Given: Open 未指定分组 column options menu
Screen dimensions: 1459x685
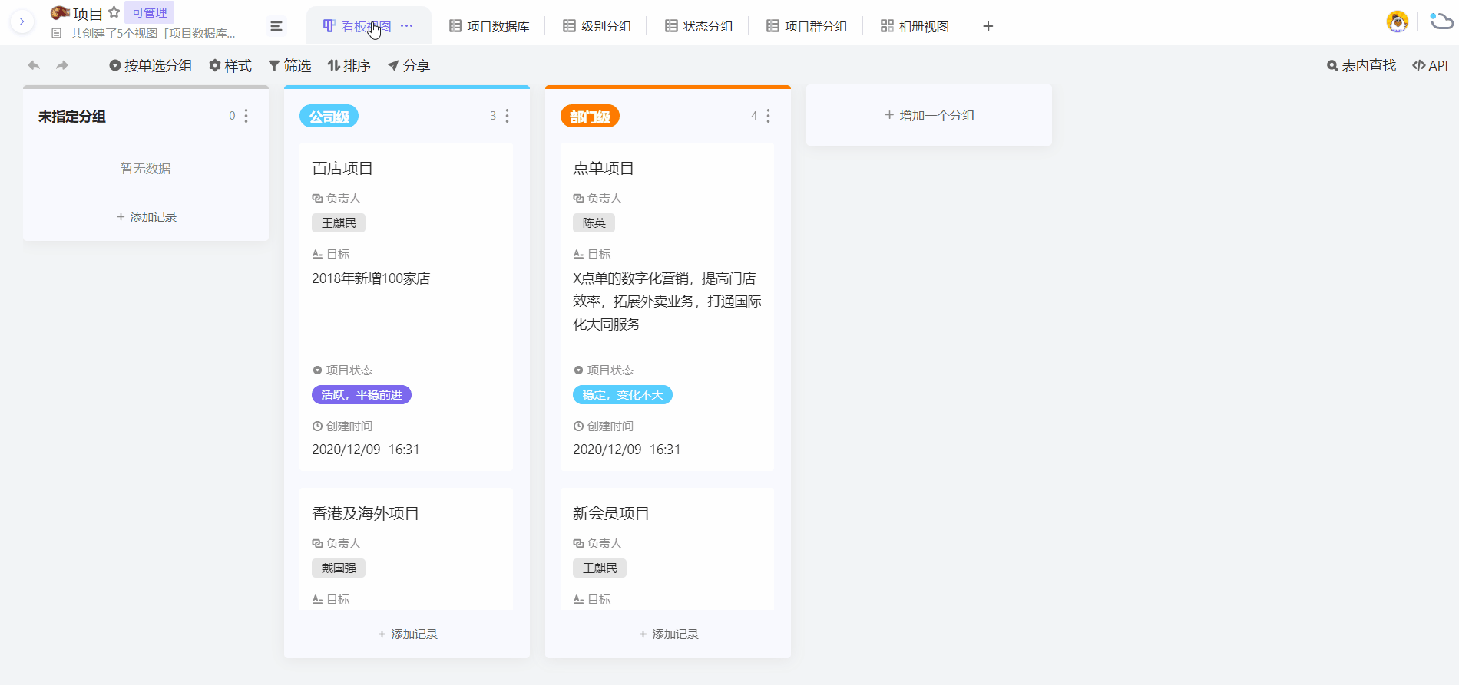Looking at the screenshot, I should click(246, 116).
